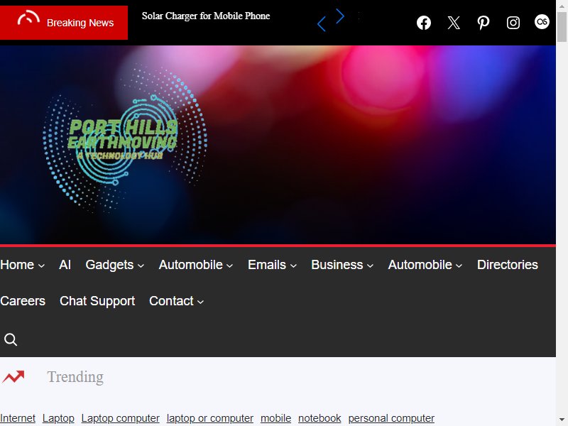Expand the Gadgets submenu chevron
The height and width of the screenshot is (426, 568).
tap(141, 266)
